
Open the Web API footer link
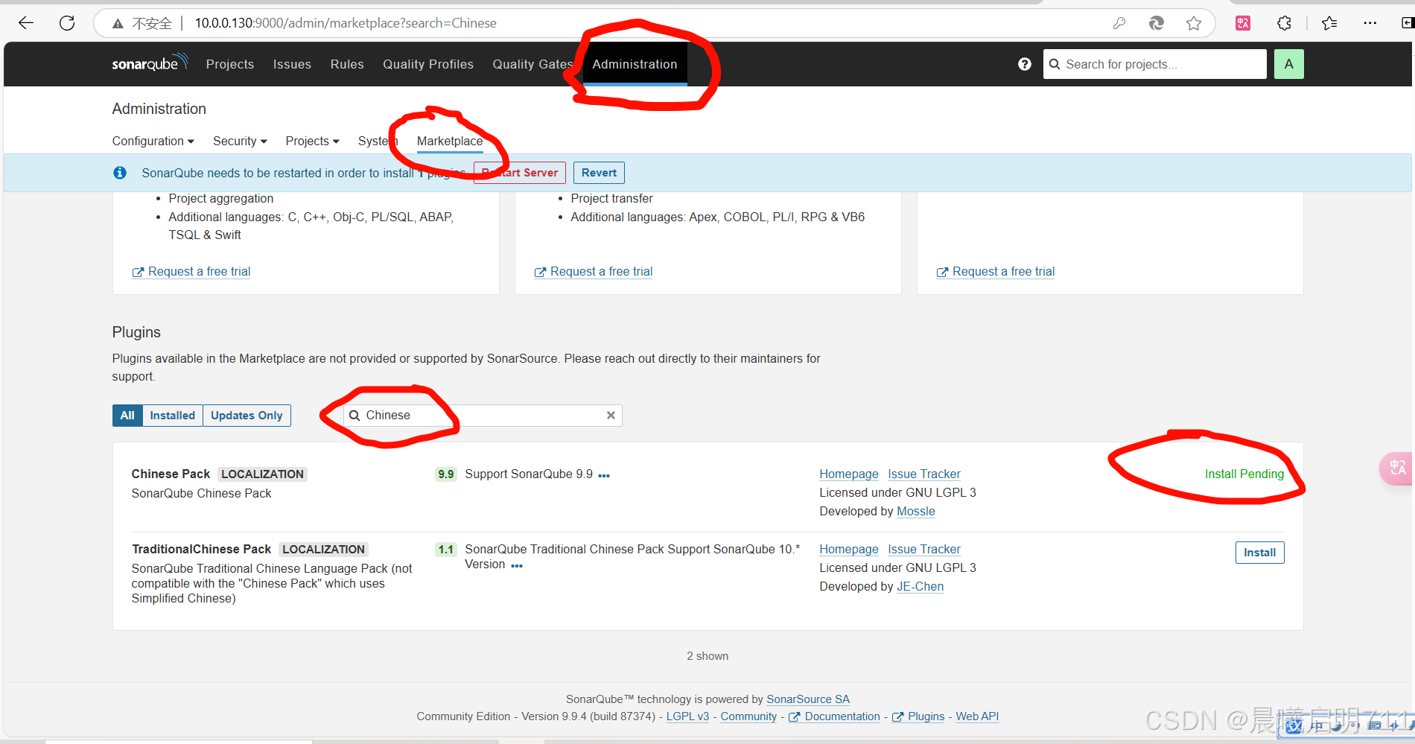coord(977,716)
